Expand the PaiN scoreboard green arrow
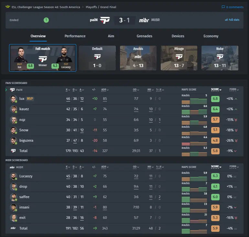Screen dimensions: 249x237 tap(6, 90)
